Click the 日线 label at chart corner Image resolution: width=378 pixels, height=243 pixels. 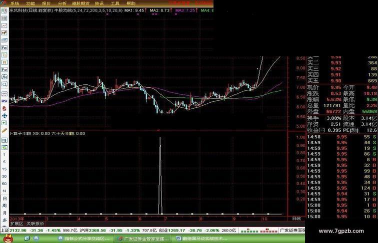coord(296,219)
